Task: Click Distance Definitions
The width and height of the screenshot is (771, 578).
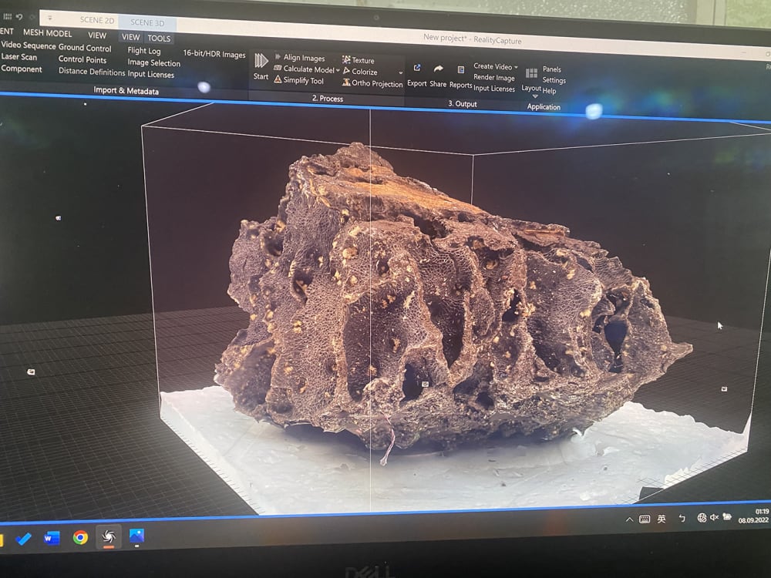Action: coord(92,71)
